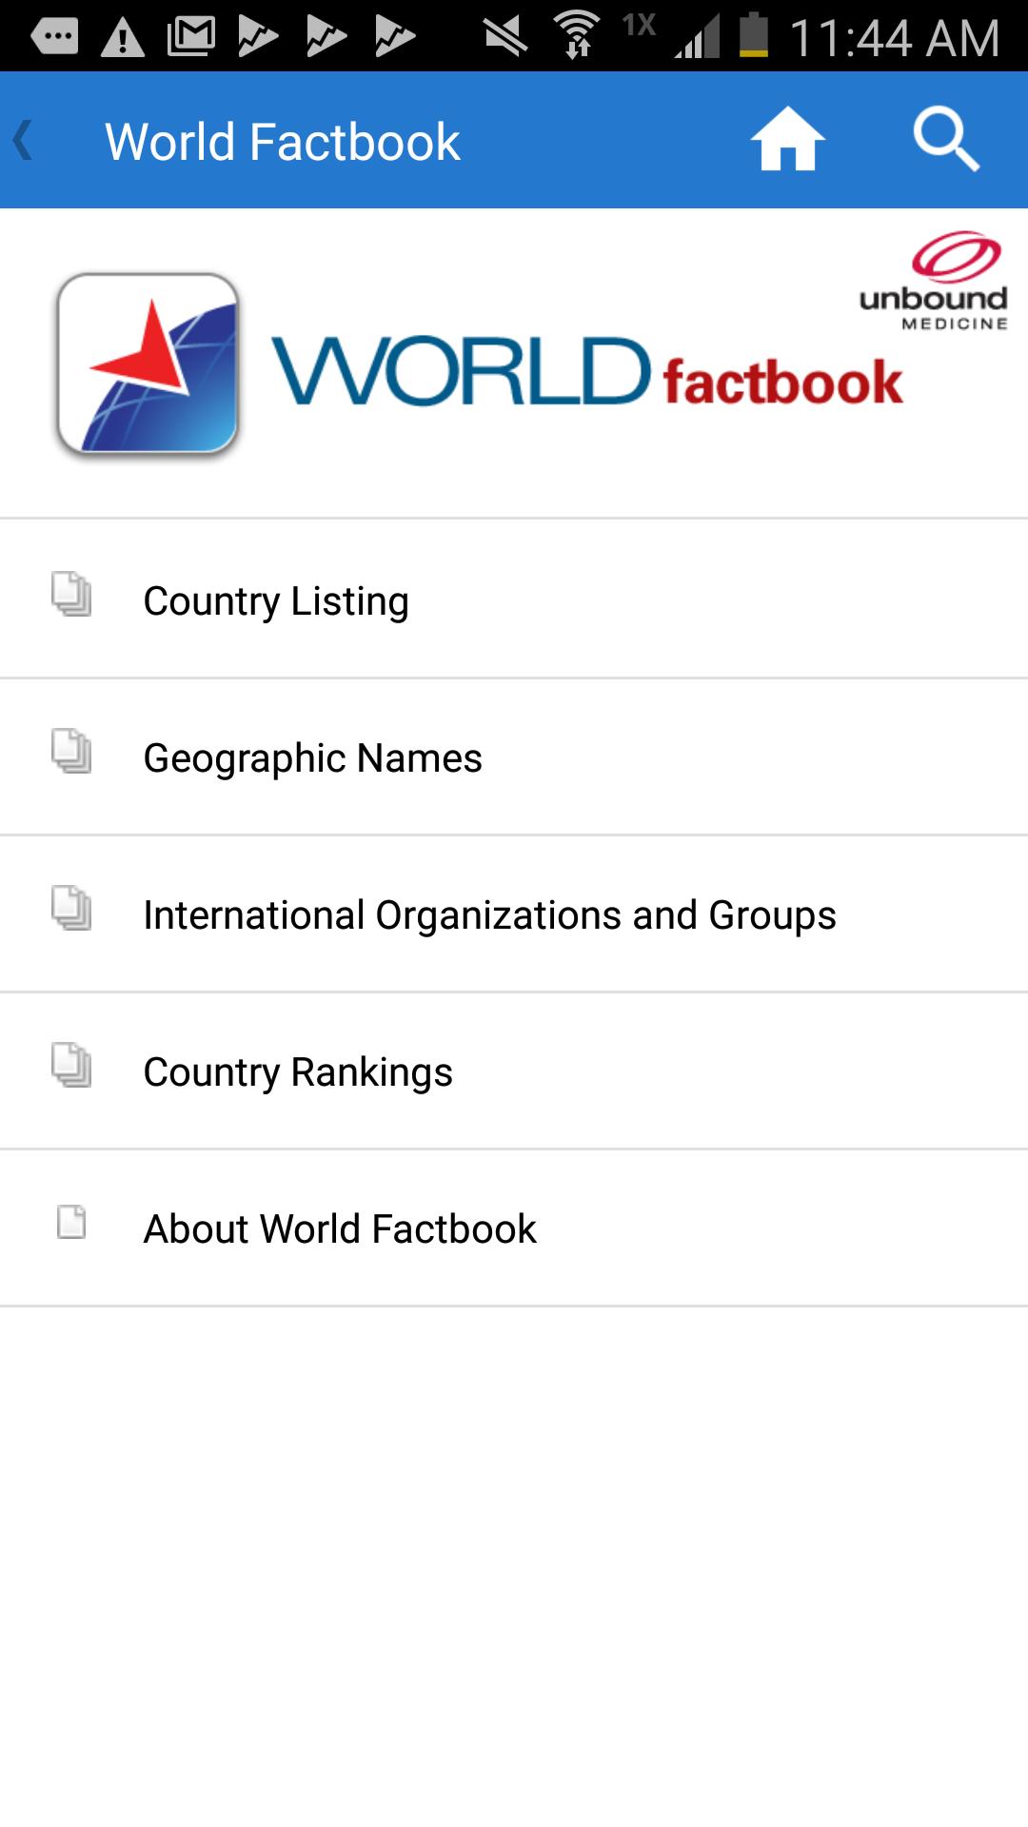The image size is (1028, 1827).
Task: Tap the About World Factbook page icon
Action: click(71, 1223)
